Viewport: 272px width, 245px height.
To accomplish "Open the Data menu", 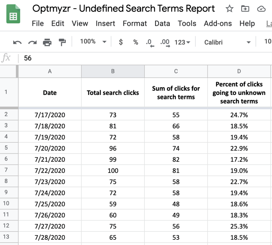I will click(x=162, y=23).
